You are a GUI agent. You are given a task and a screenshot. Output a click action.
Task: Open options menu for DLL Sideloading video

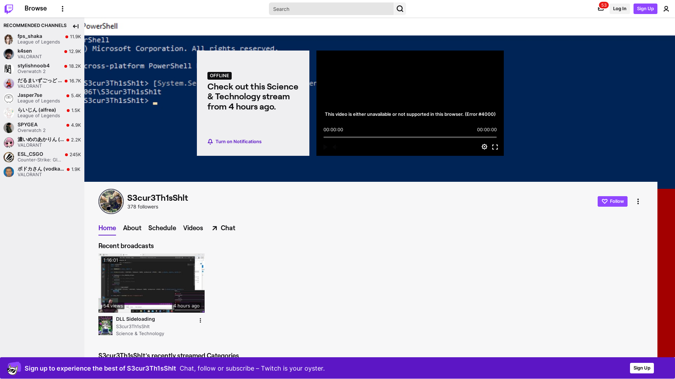coord(200,320)
